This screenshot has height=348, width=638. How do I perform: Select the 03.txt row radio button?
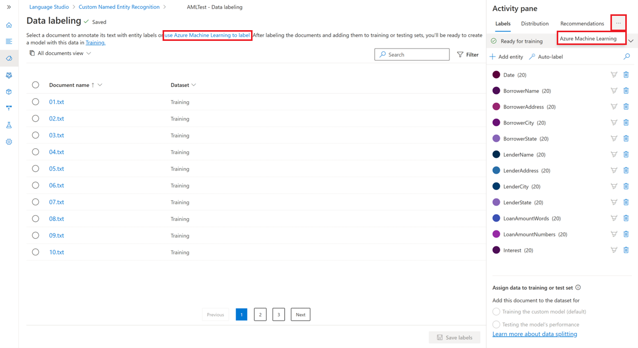[x=35, y=135]
